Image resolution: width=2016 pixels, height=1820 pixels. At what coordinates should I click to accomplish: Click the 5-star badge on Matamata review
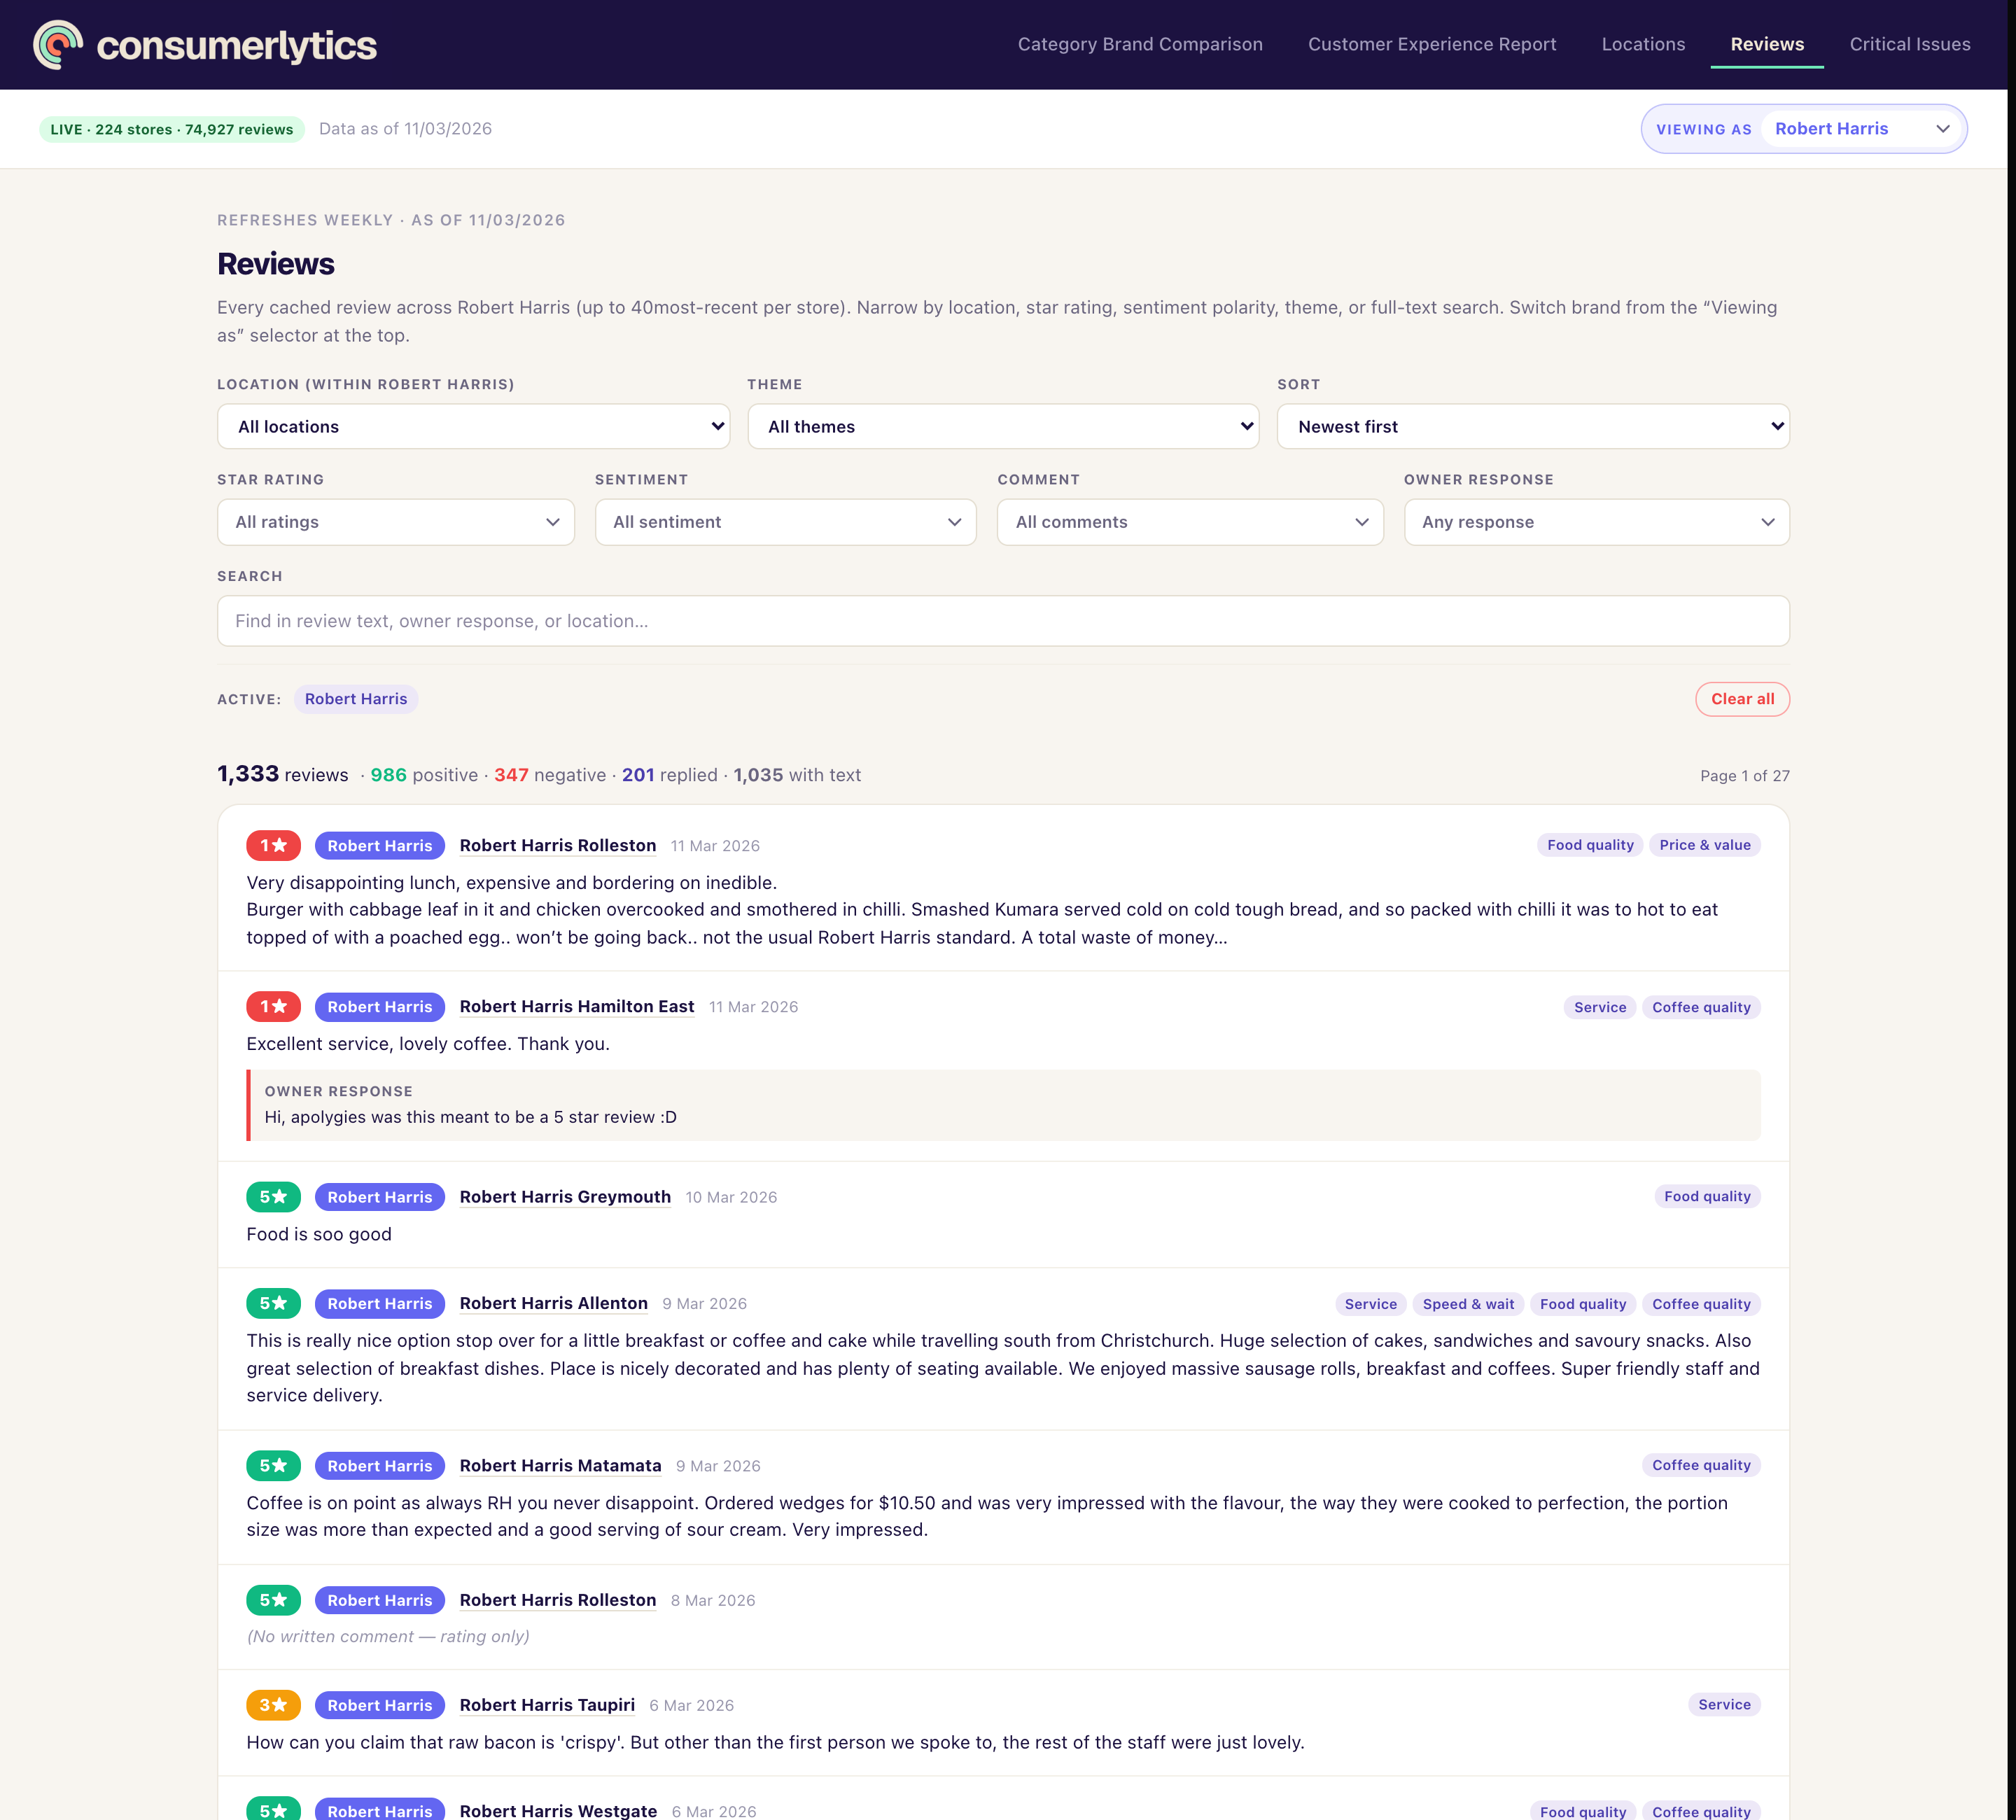click(x=273, y=1466)
